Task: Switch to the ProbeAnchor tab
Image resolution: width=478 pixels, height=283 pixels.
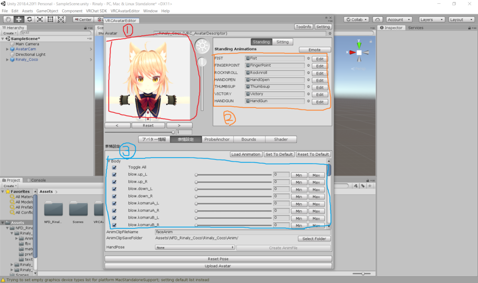Action: 217,139
